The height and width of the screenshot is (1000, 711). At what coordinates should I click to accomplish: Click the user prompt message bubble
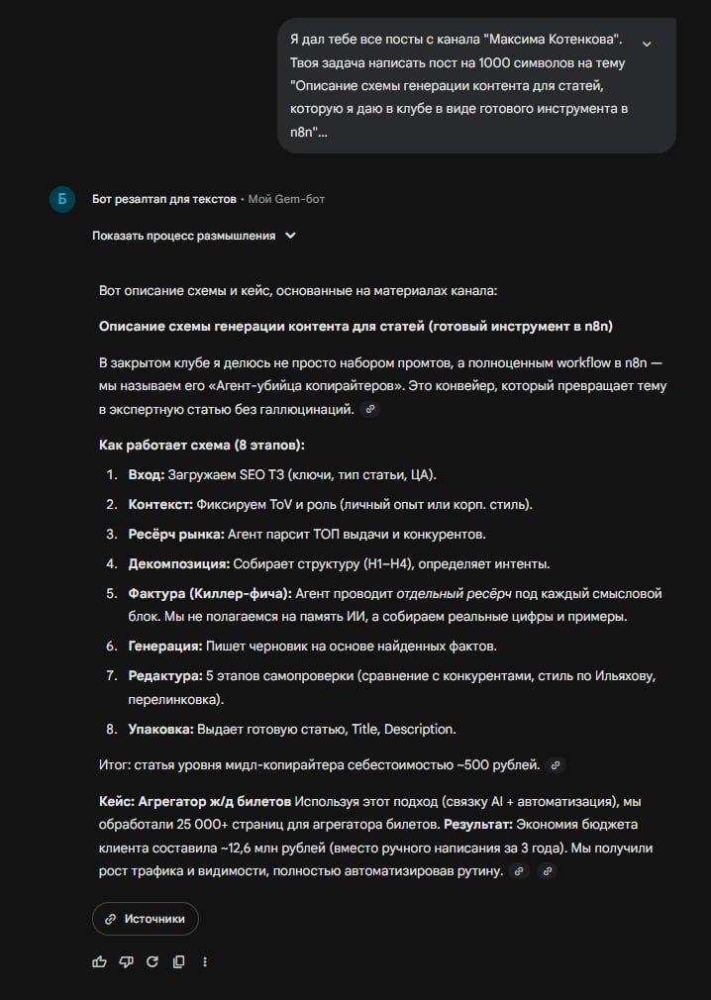point(465,85)
